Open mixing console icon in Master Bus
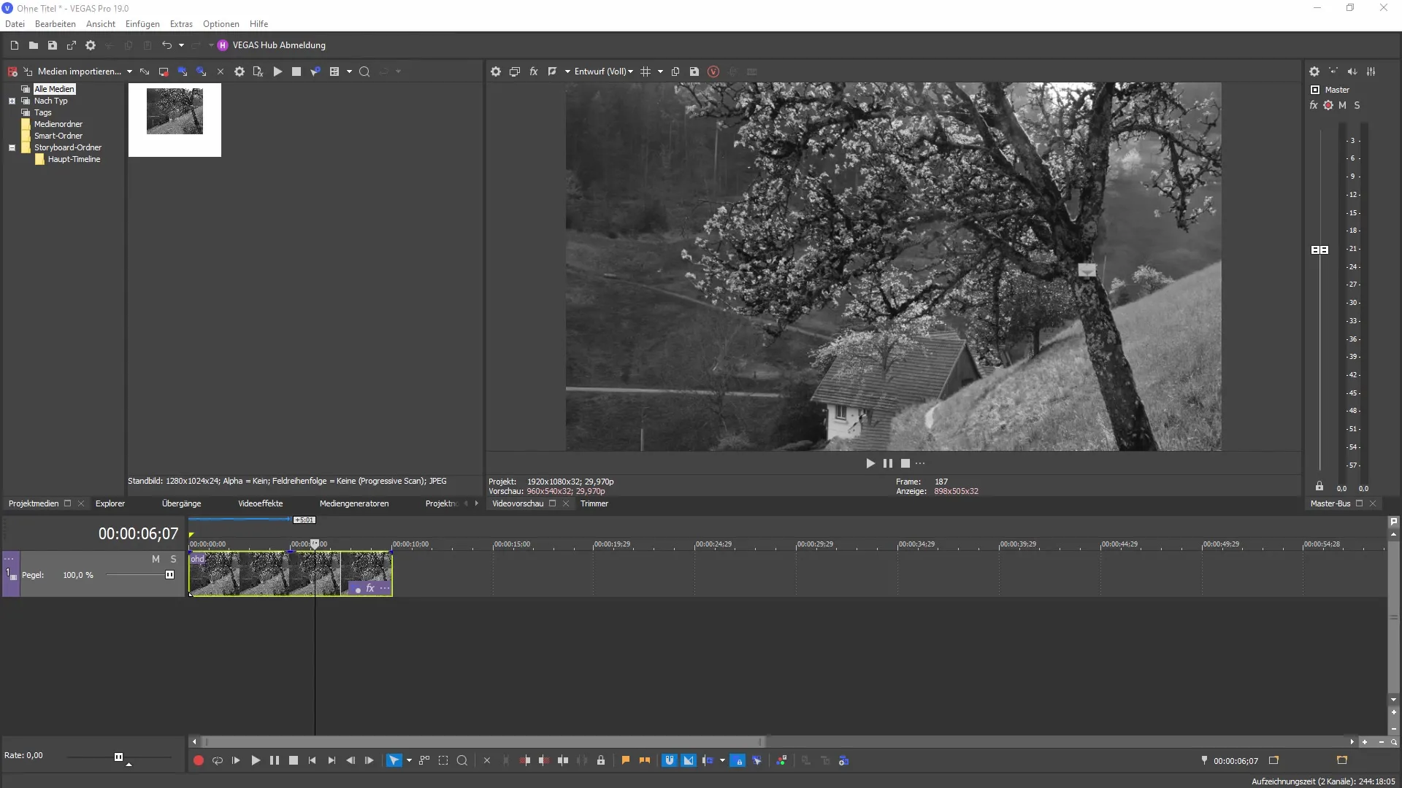The height and width of the screenshot is (788, 1402). tap(1371, 72)
